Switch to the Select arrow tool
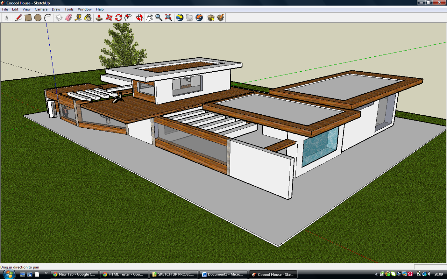447x279 pixels. point(6,18)
